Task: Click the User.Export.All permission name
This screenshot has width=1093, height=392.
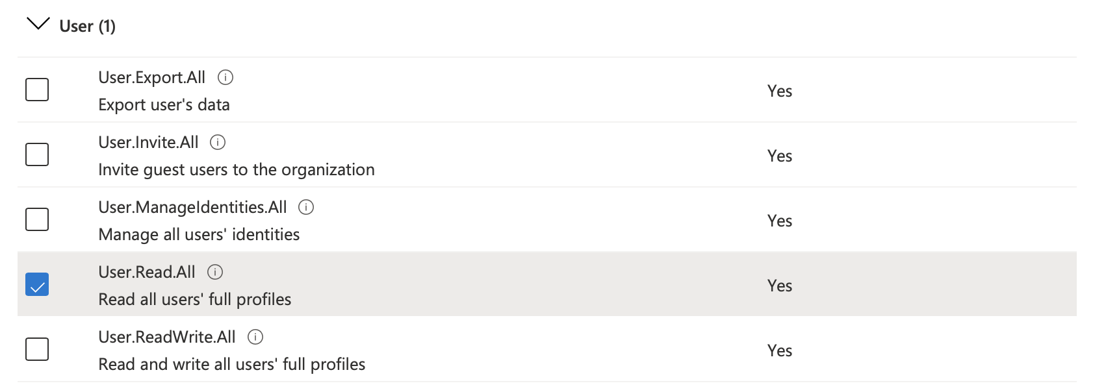Action: (151, 77)
